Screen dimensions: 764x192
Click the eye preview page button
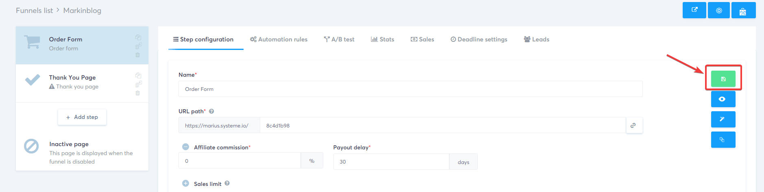(x=723, y=99)
